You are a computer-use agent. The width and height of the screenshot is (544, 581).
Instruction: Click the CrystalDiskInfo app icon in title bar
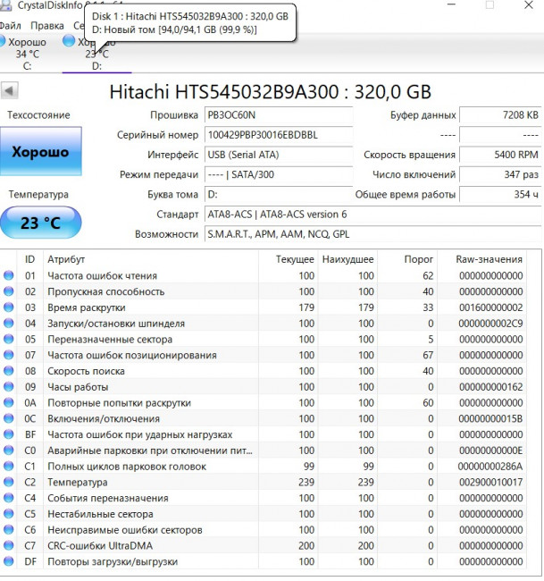pos(5,4)
